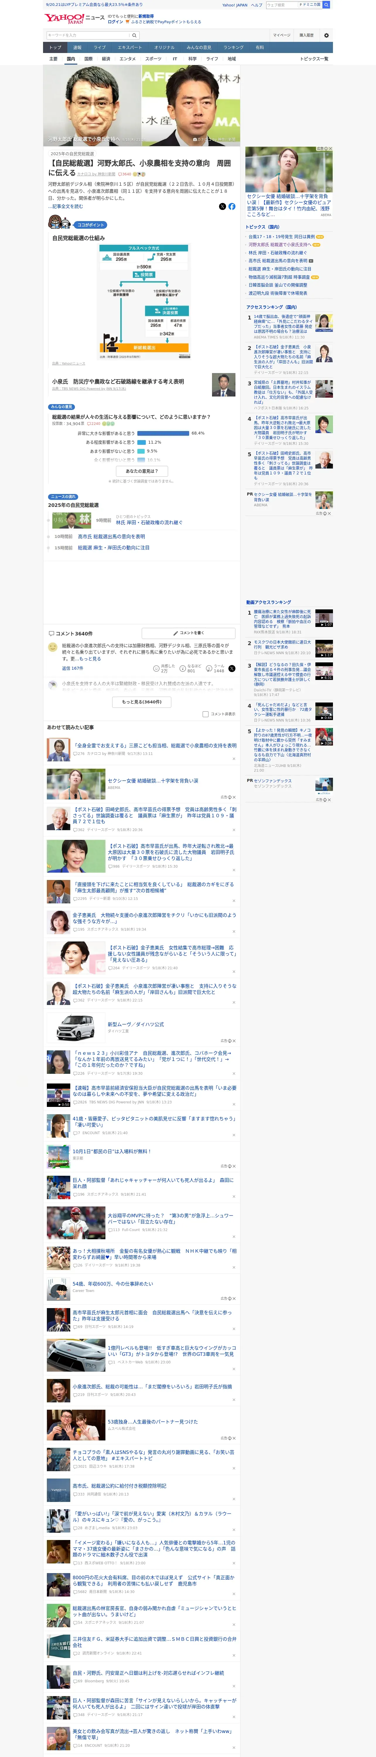Open sidebar topic 日韓首脳会談 釜山での開催調整
This screenshot has width=376, height=1757.
[278, 285]
